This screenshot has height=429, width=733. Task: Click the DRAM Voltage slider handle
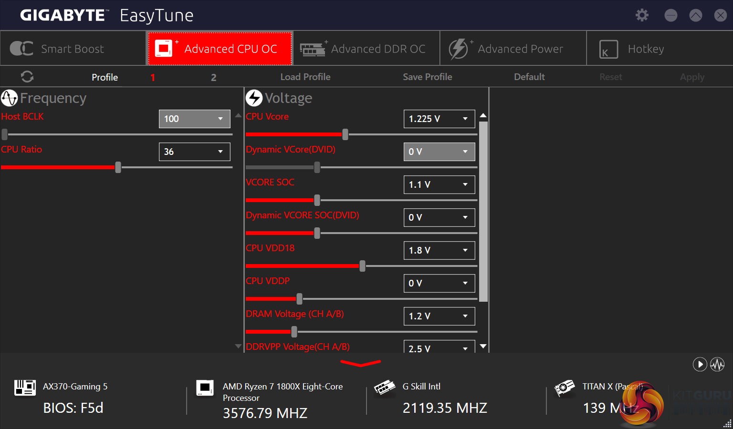[294, 332]
